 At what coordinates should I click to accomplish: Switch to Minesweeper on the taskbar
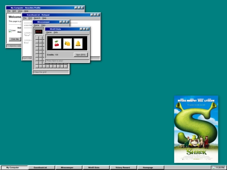click(69, 167)
